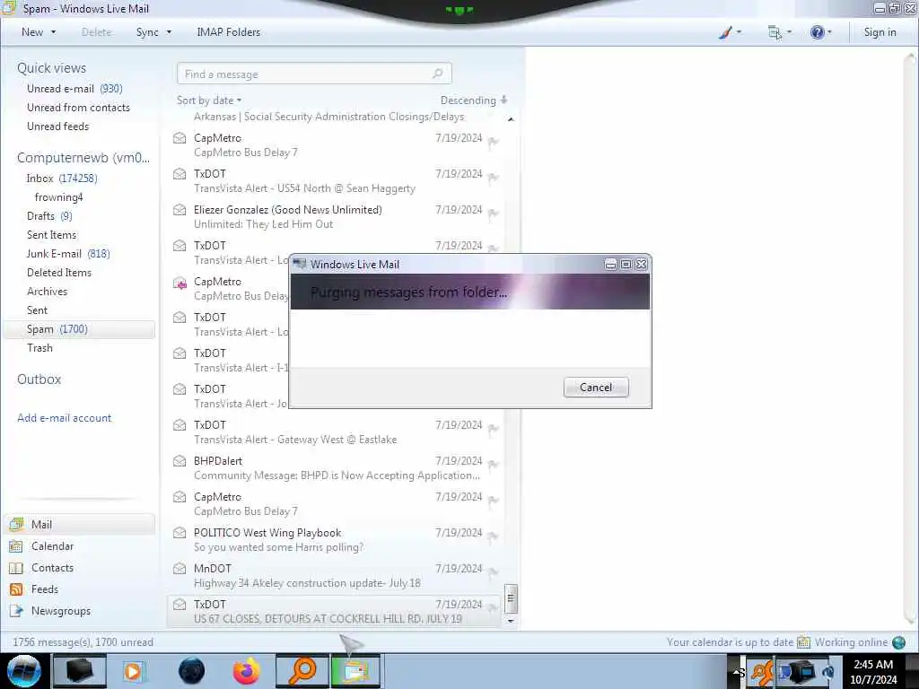
Task: Open the Trash folder
Action: coord(39,347)
